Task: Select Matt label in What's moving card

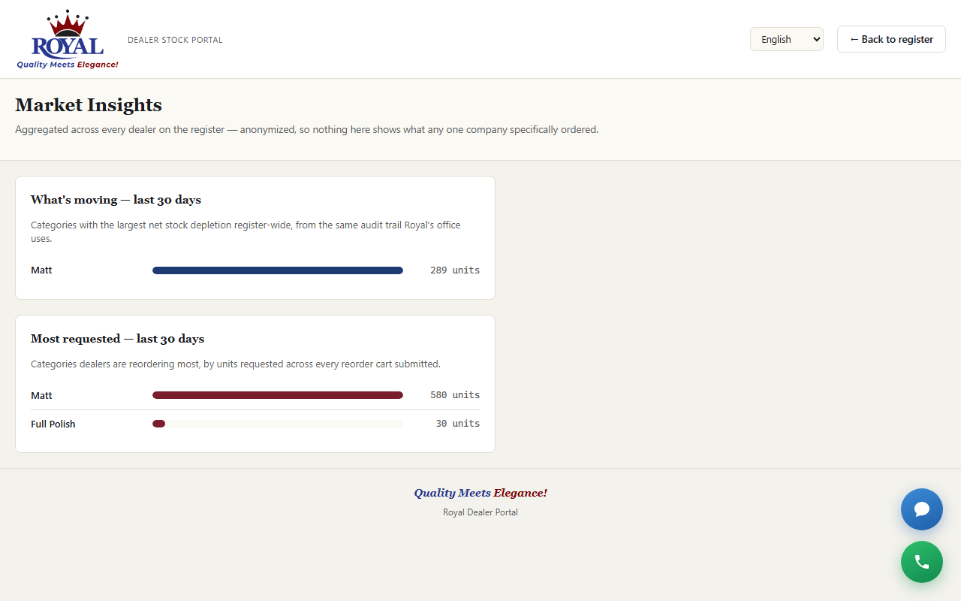Action: click(x=41, y=270)
